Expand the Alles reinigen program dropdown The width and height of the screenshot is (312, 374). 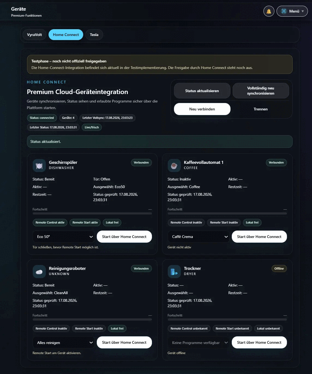[64, 343]
